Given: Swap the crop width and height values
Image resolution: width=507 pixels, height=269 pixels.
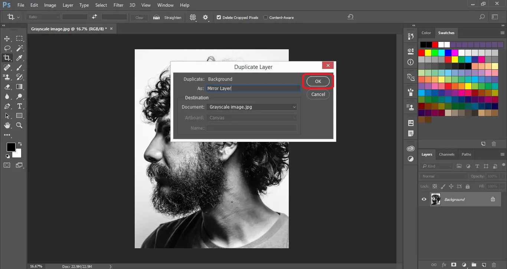Looking at the screenshot, I should [94, 17].
